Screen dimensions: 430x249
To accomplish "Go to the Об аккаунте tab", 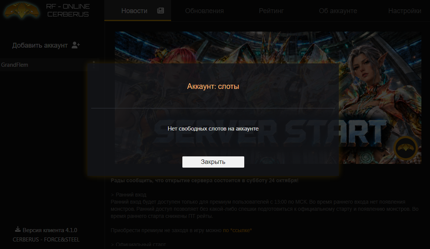I will (x=338, y=10).
